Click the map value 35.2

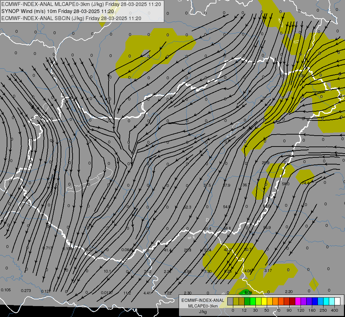[87, 249]
